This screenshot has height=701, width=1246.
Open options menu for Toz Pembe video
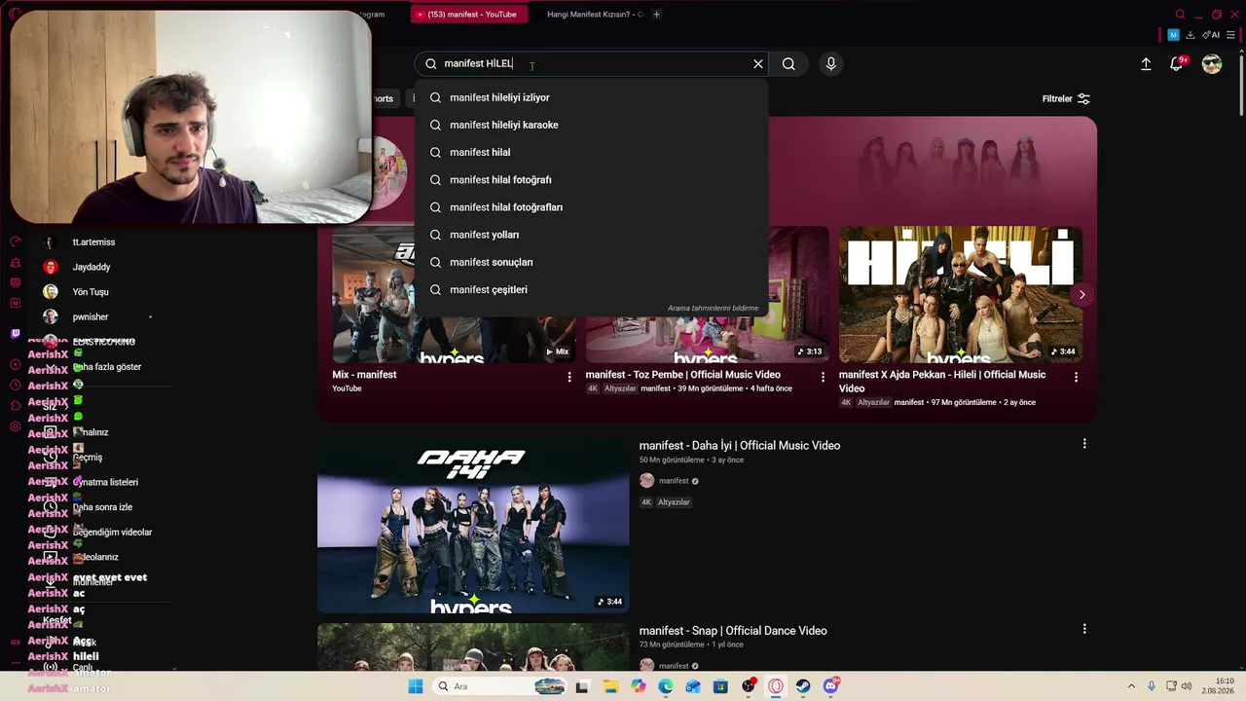pyautogui.click(x=823, y=377)
